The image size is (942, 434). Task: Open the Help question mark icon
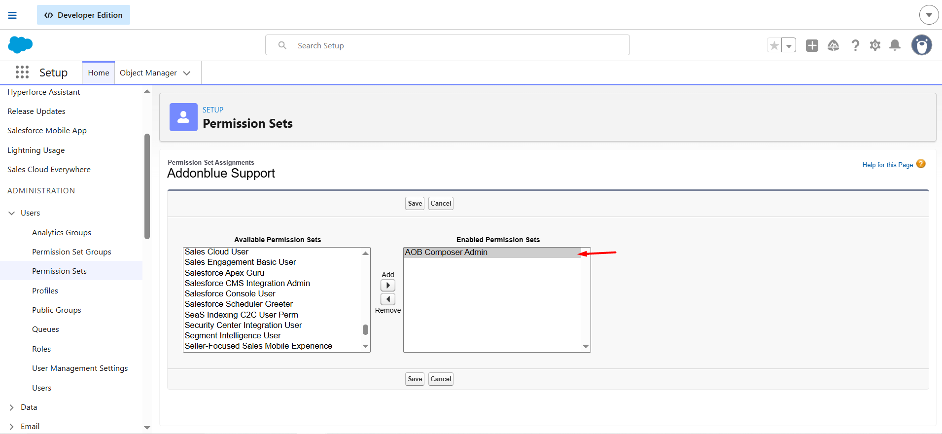[x=855, y=45]
